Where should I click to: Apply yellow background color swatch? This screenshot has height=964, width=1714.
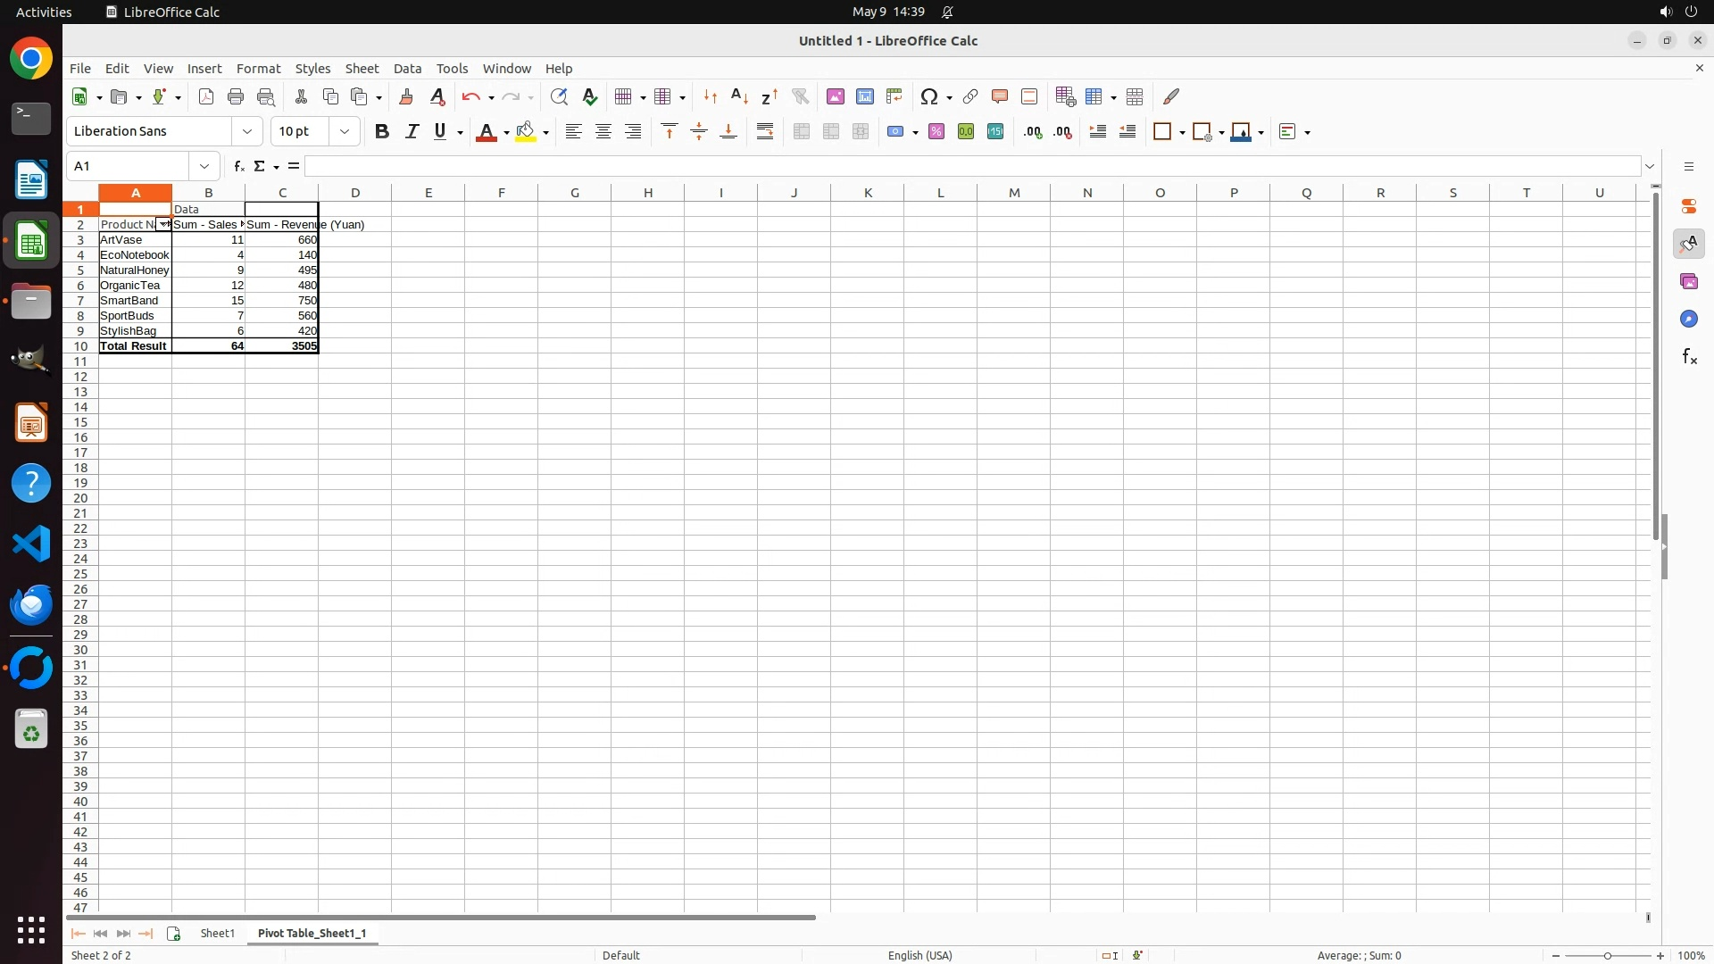[x=526, y=132]
